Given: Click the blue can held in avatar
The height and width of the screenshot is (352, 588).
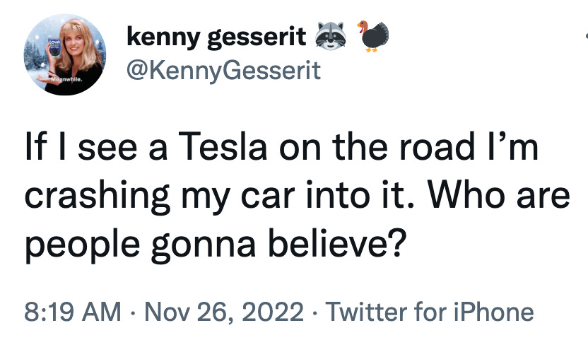Looking at the screenshot, I should tap(54, 47).
